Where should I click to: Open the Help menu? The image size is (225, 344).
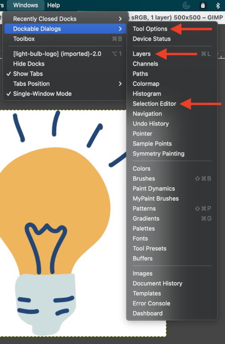tap(53, 5)
